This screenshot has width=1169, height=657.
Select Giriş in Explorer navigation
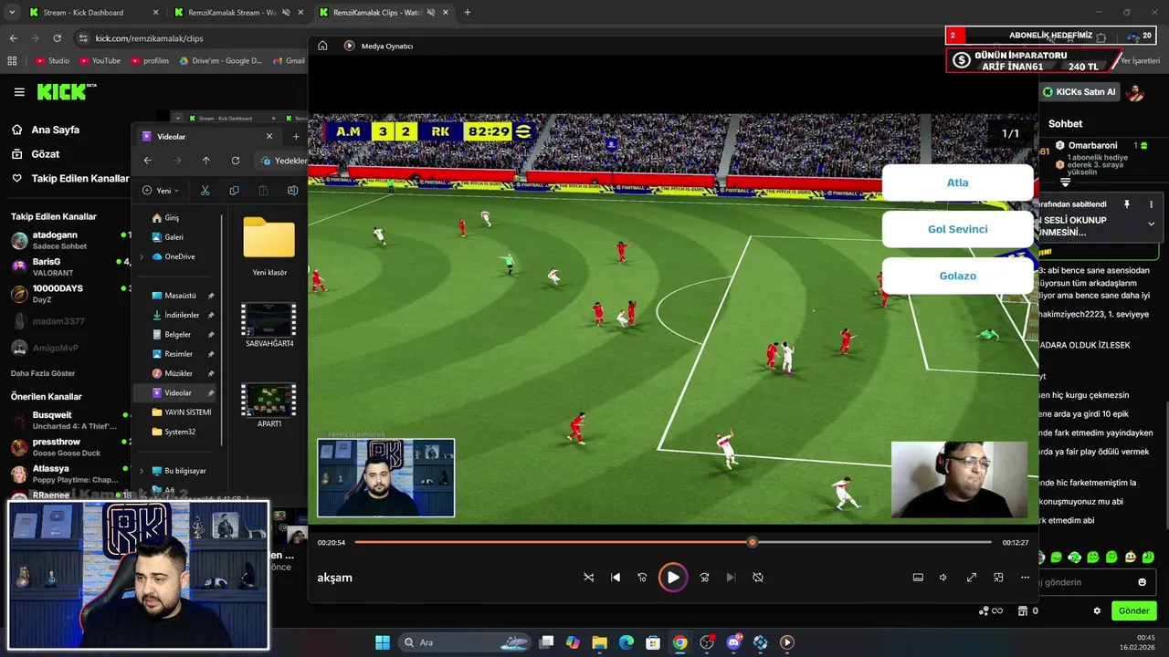[165, 218]
